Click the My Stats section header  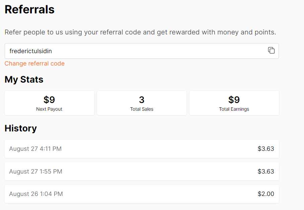[x=24, y=80]
